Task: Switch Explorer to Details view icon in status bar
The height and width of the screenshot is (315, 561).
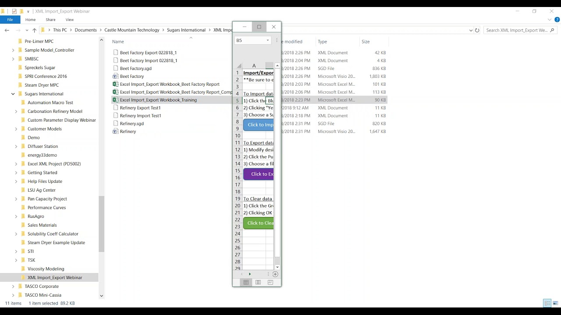Action: pos(547,303)
